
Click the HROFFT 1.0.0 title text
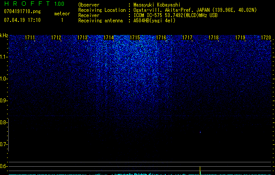pos(34,3)
